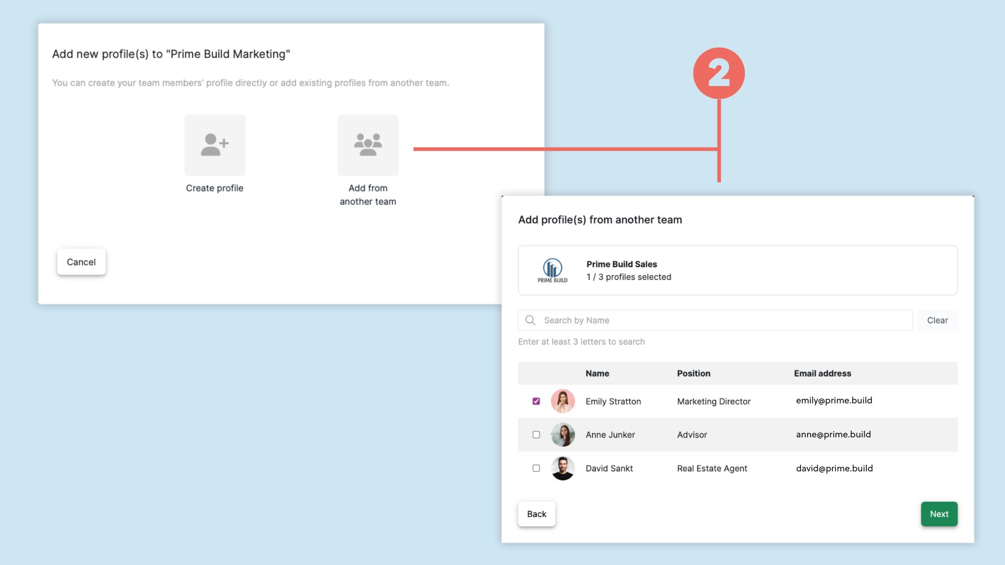Click the Prime Build logo in team card
The width and height of the screenshot is (1005, 565).
point(552,270)
